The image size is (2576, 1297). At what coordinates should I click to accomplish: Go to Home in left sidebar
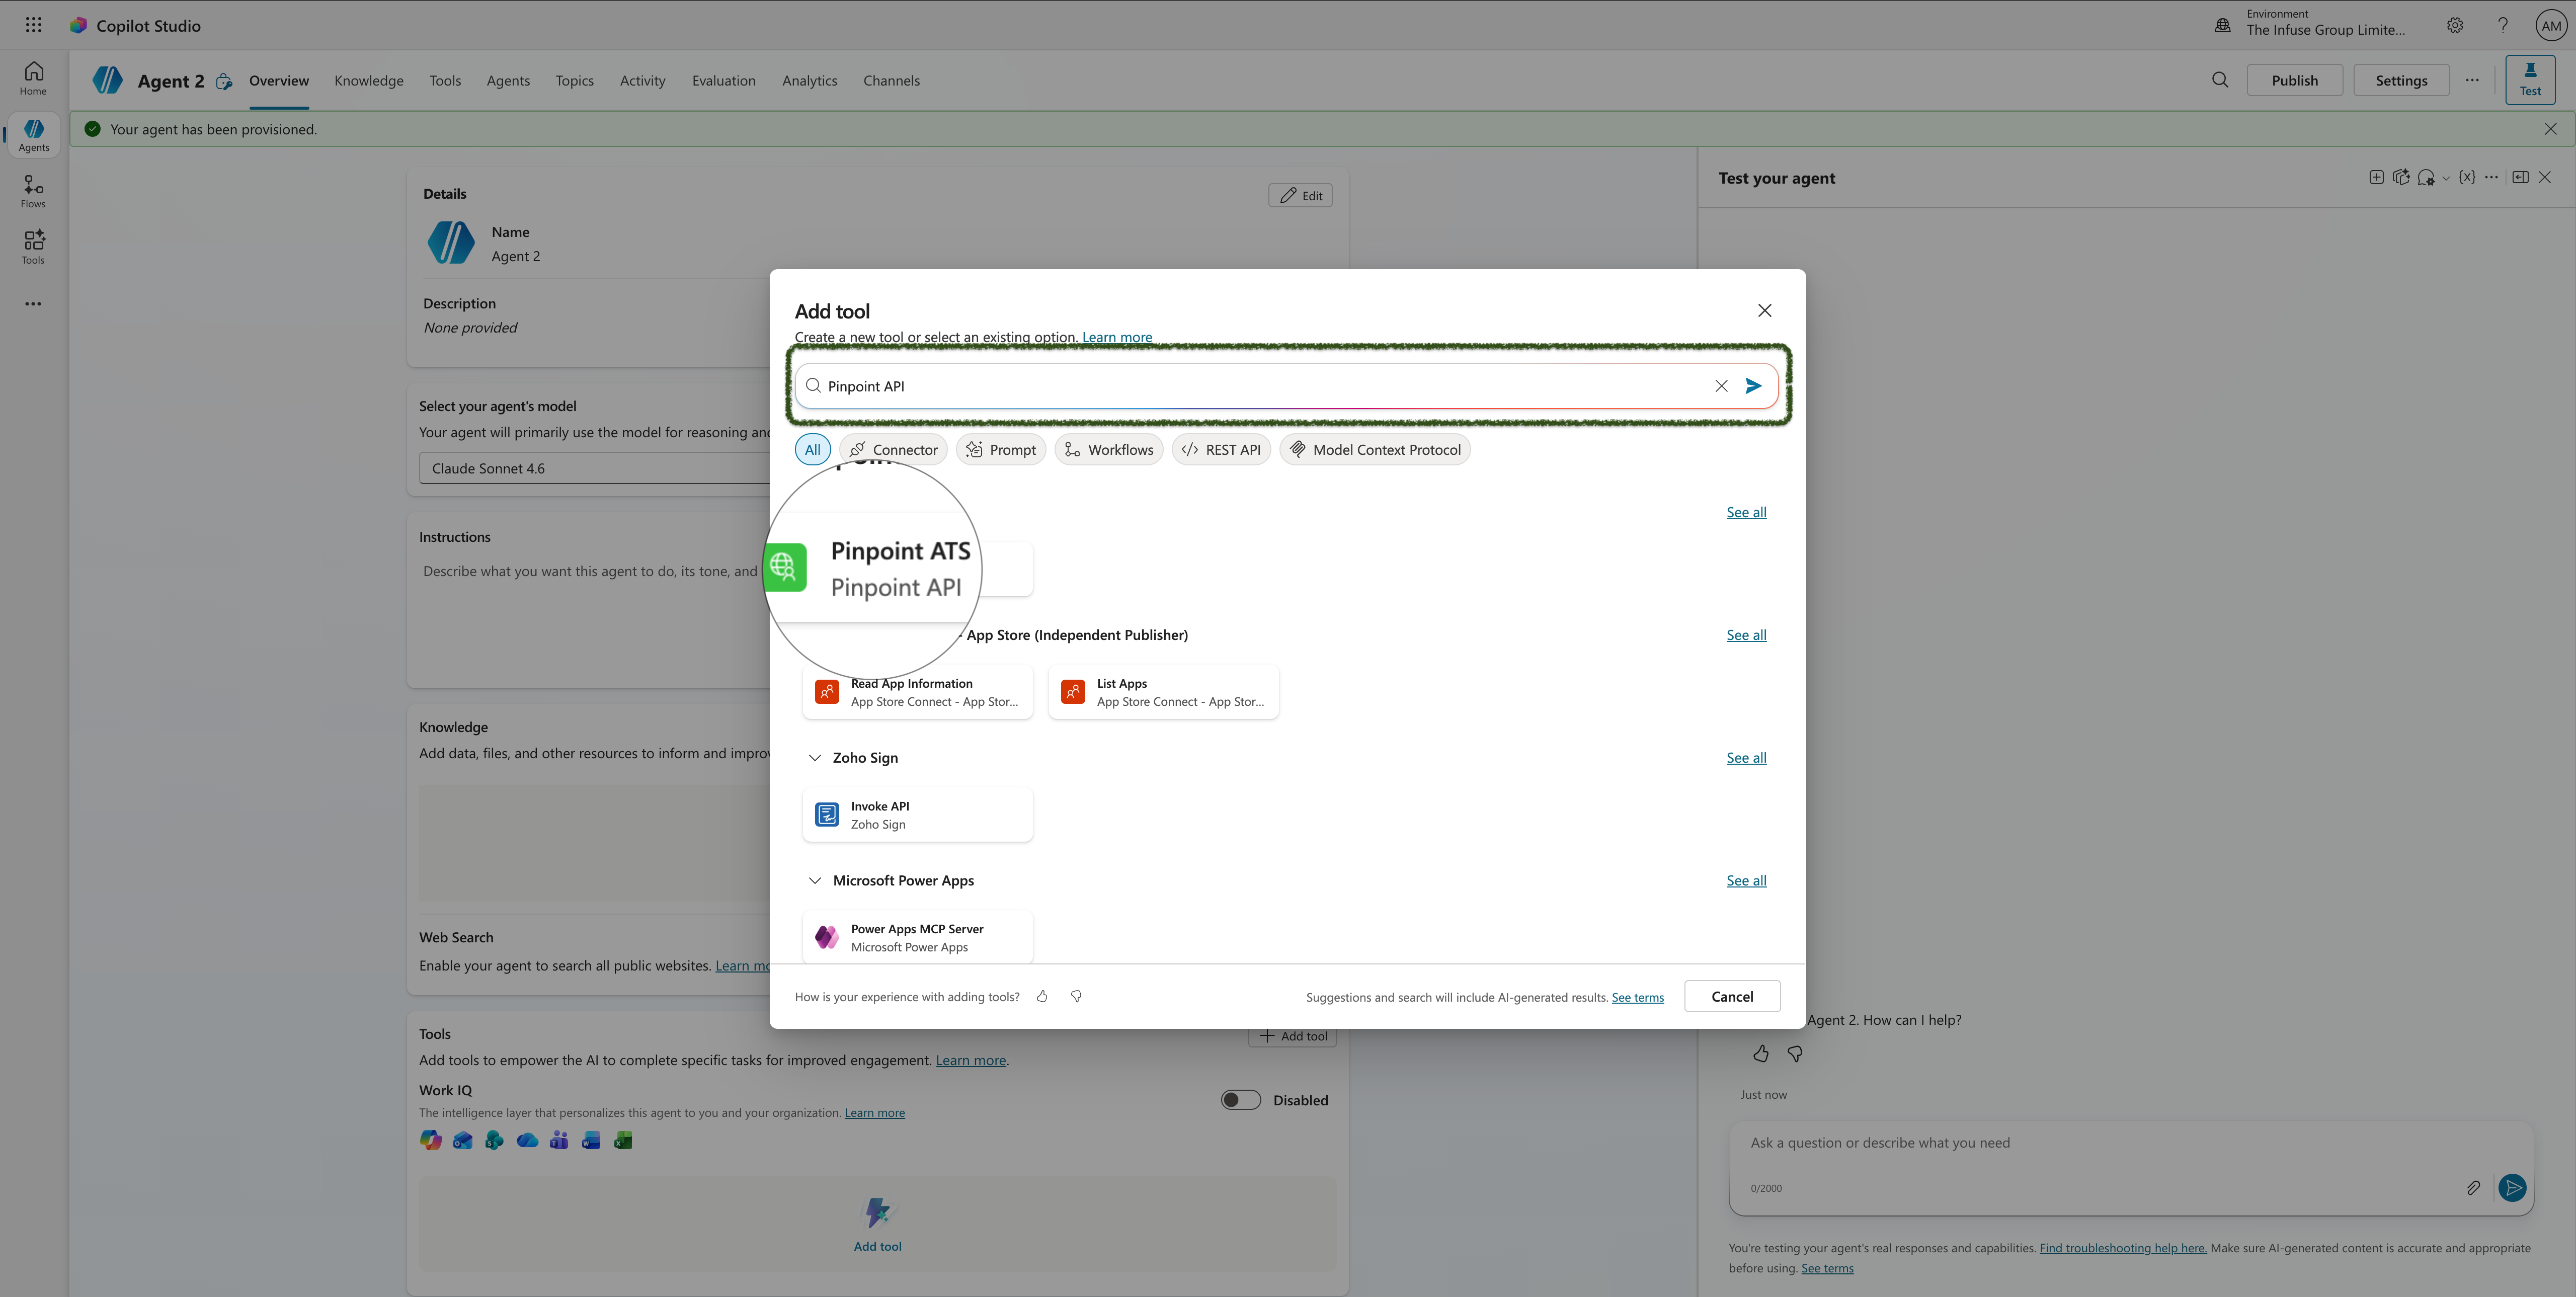click(x=33, y=78)
